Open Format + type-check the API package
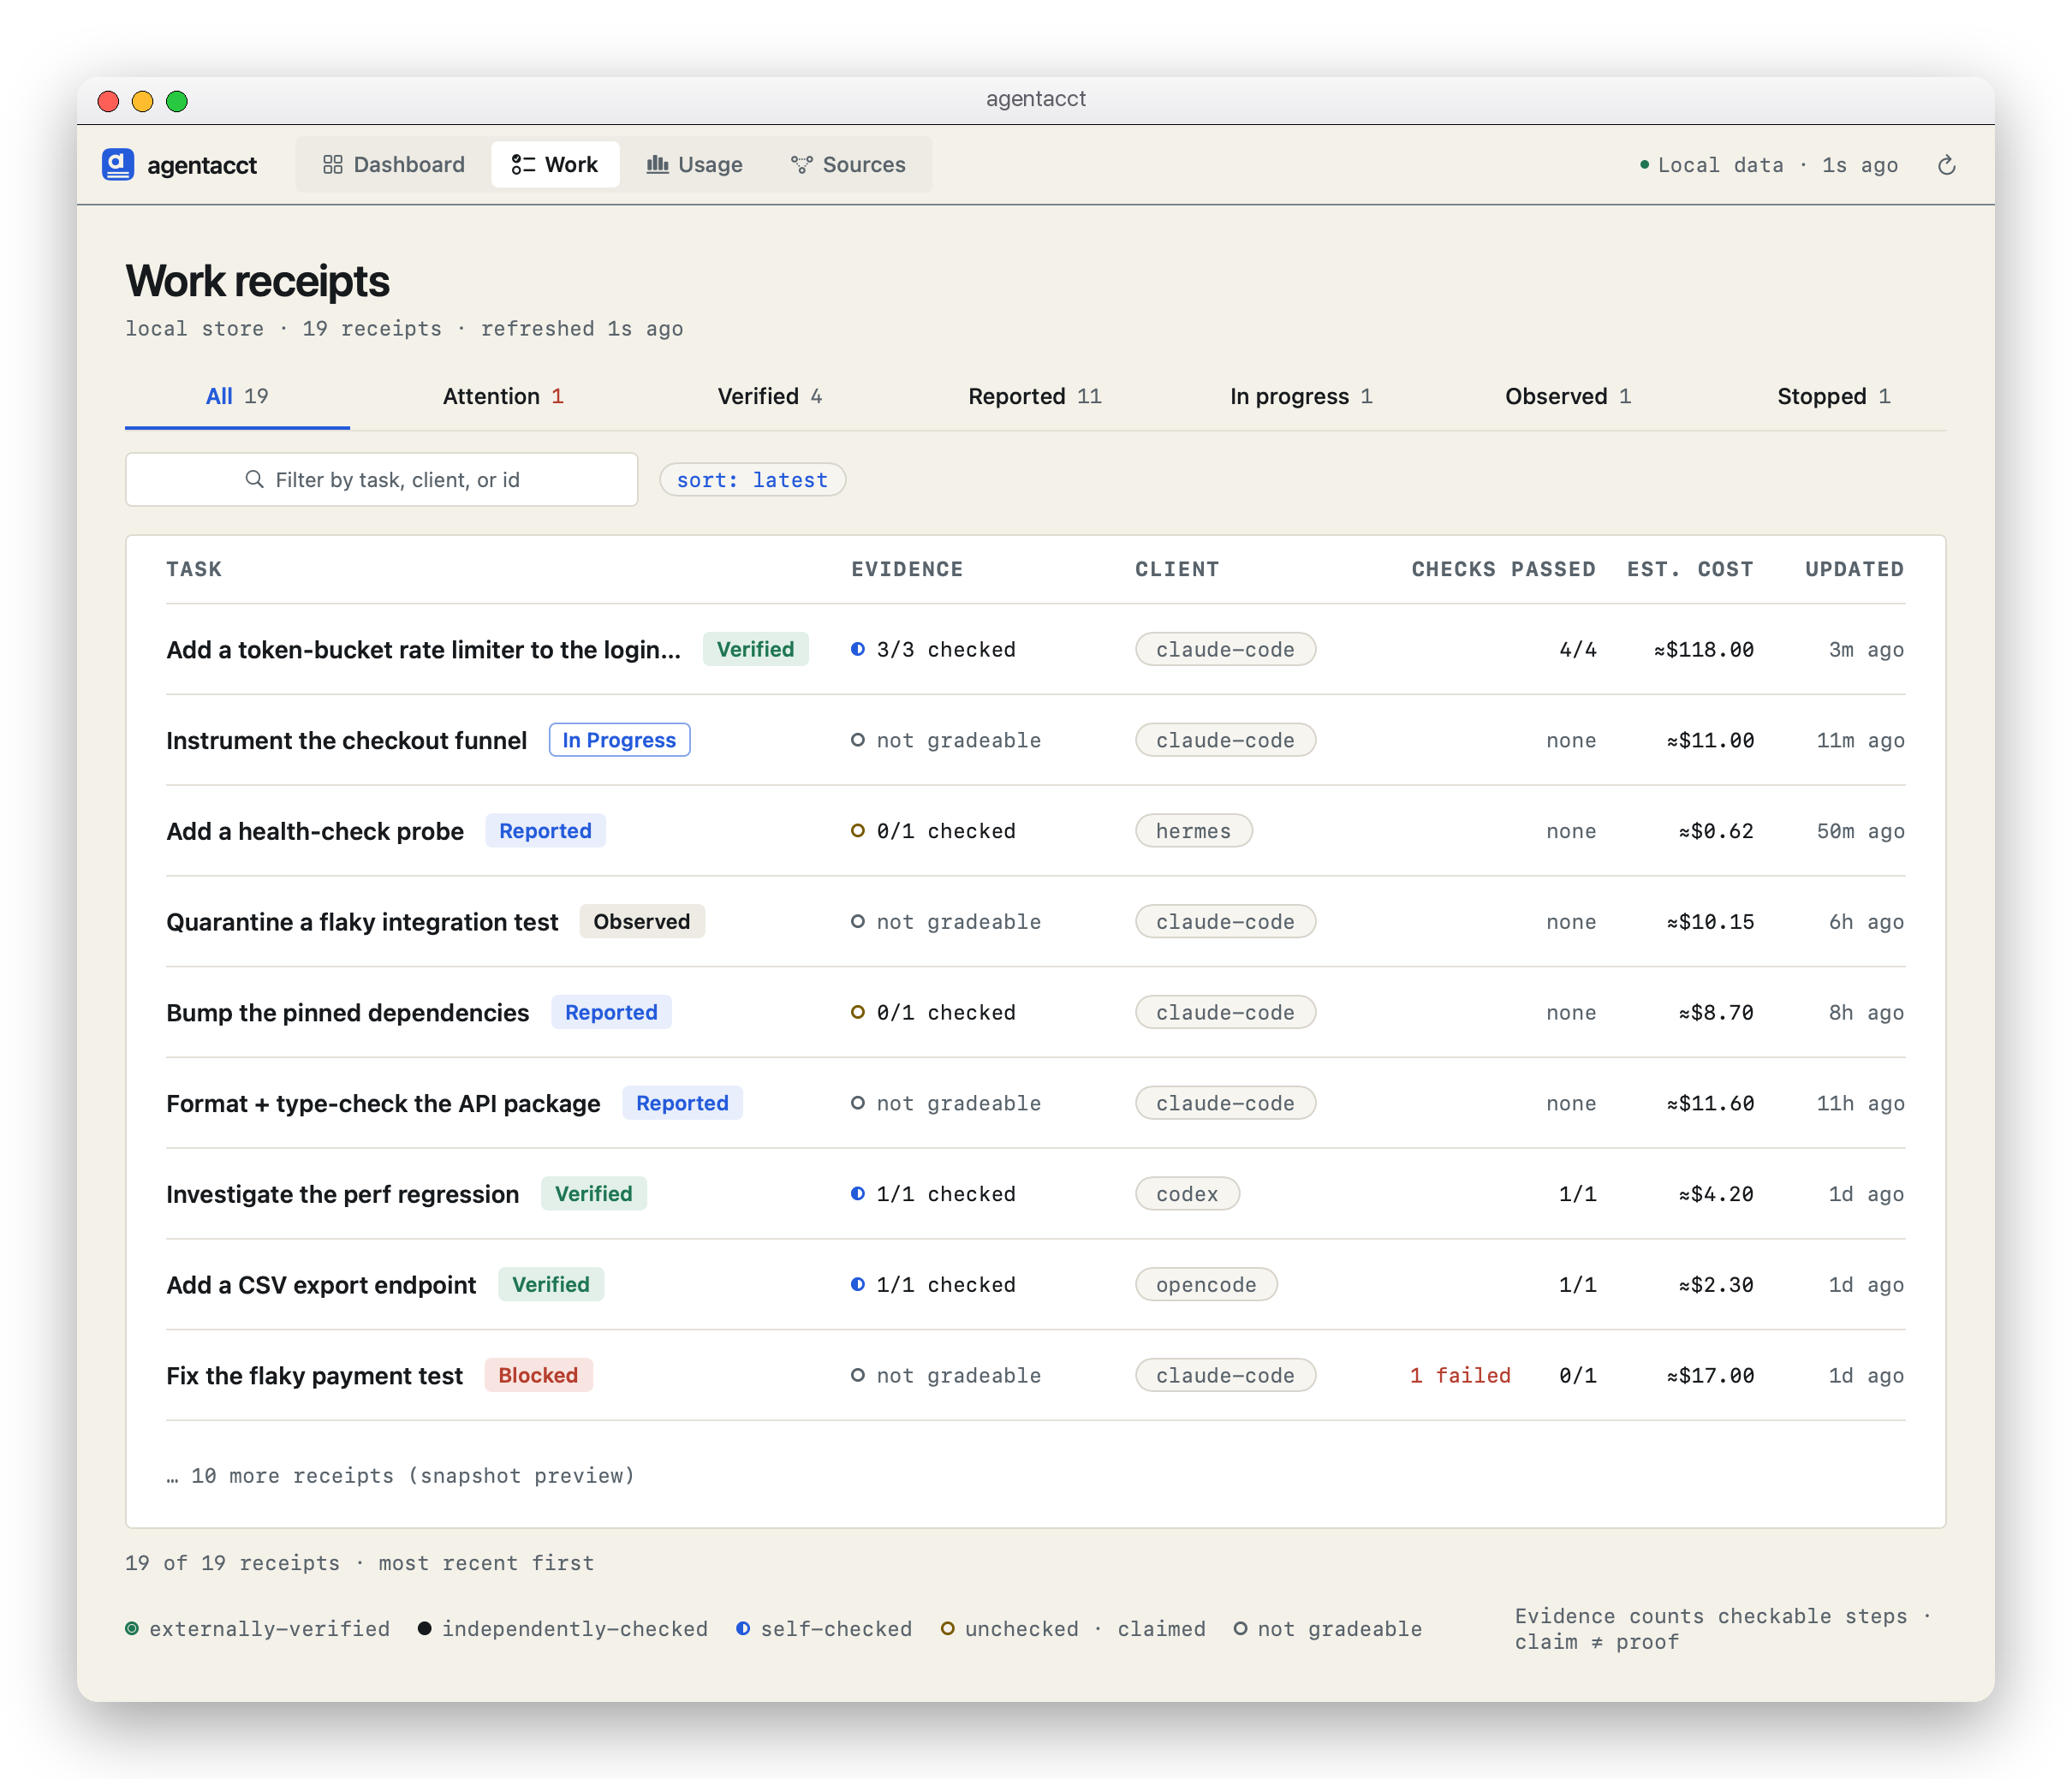This screenshot has width=2072, height=1779. coord(1035,1103)
